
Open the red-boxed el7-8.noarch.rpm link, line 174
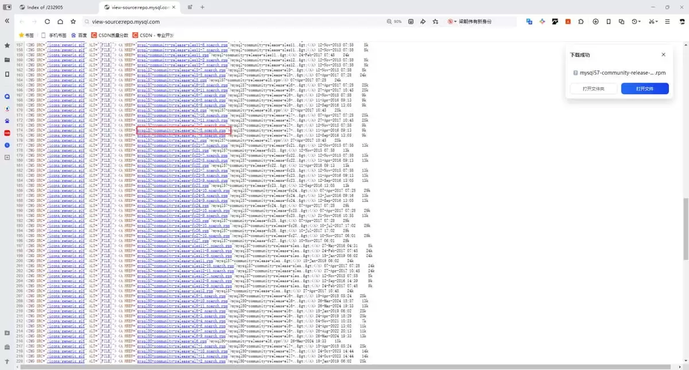tap(181, 130)
